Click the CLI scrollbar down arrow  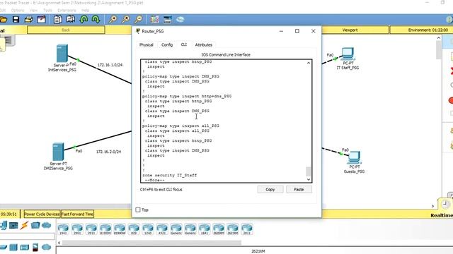coord(309,179)
